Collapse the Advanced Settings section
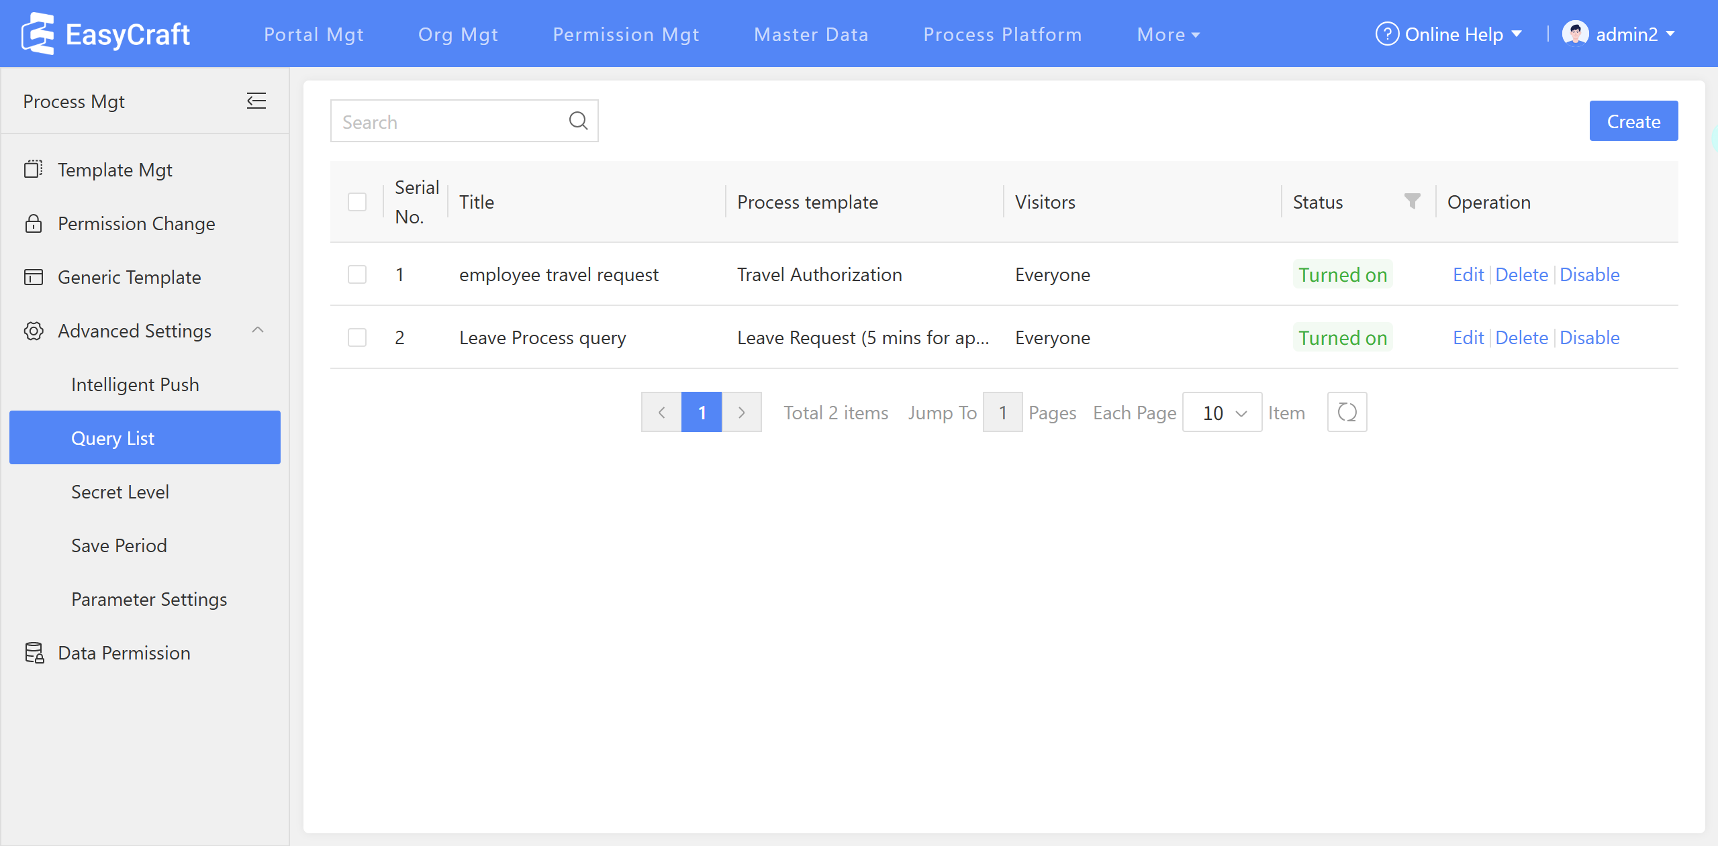This screenshot has width=1718, height=846. click(x=258, y=330)
